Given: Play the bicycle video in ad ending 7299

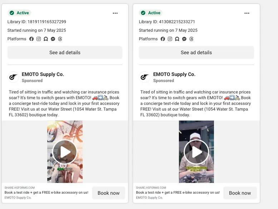Looking at the screenshot, I should point(65,152).
